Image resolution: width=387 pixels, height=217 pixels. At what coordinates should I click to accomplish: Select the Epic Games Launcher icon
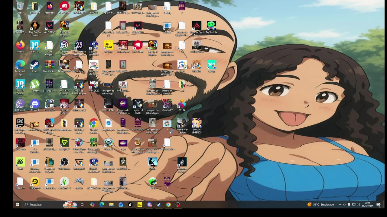tap(20, 127)
